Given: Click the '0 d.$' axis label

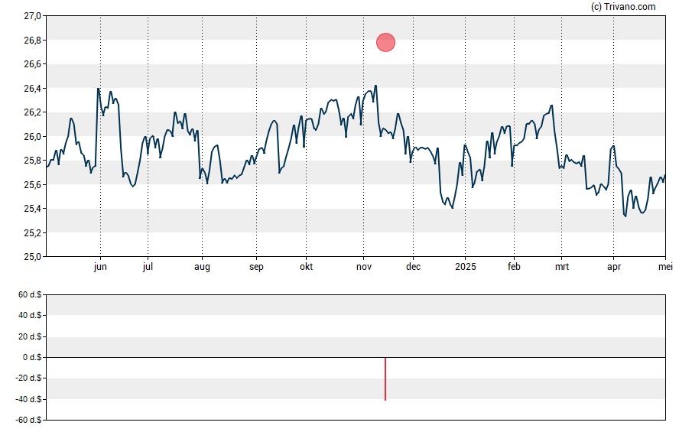Looking at the screenshot, I should point(32,358).
